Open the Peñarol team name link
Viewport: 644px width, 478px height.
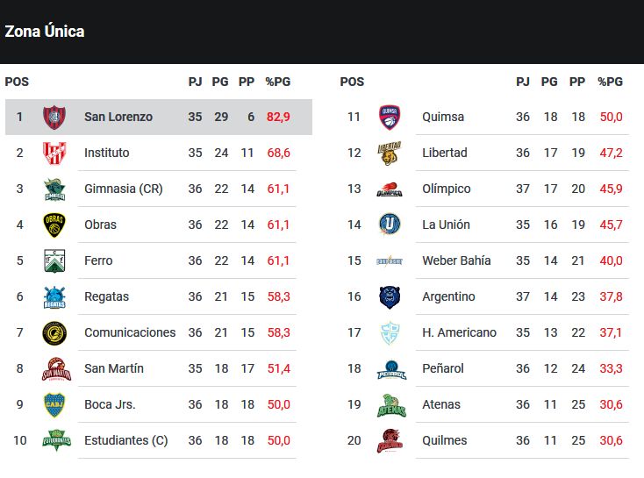(443, 368)
